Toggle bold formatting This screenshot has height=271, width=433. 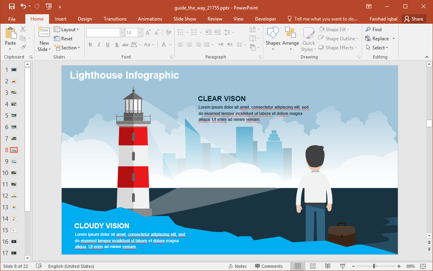click(90, 45)
